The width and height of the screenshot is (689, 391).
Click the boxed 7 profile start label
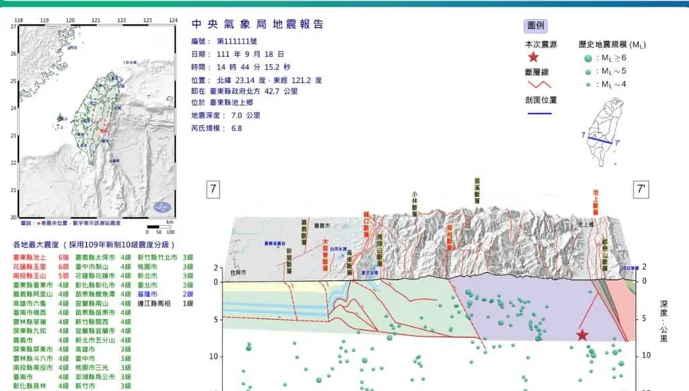coord(213,189)
